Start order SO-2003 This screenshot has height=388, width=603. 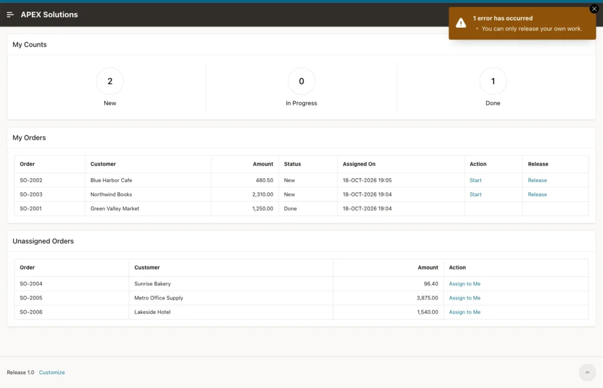tap(475, 195)
